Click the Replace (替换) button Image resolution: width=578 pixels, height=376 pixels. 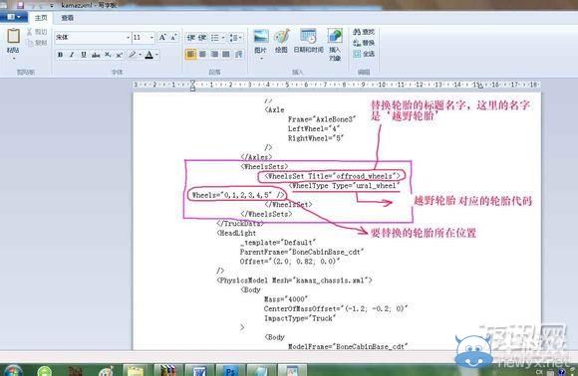364,43
